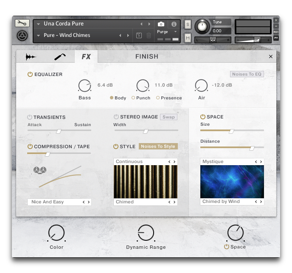Toggle the tape reel icon in compression
This screenshot has height=273, width=292.
tap(40, 170)
